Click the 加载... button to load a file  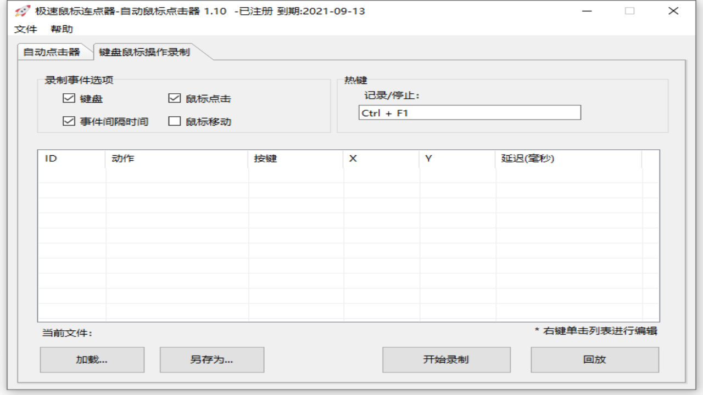point(91,359)
